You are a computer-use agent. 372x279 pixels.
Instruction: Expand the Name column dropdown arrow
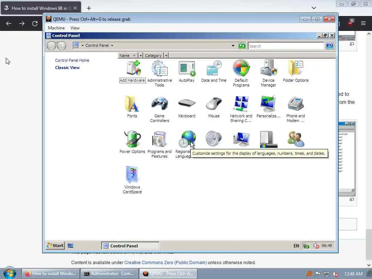(x=141, y=56)
